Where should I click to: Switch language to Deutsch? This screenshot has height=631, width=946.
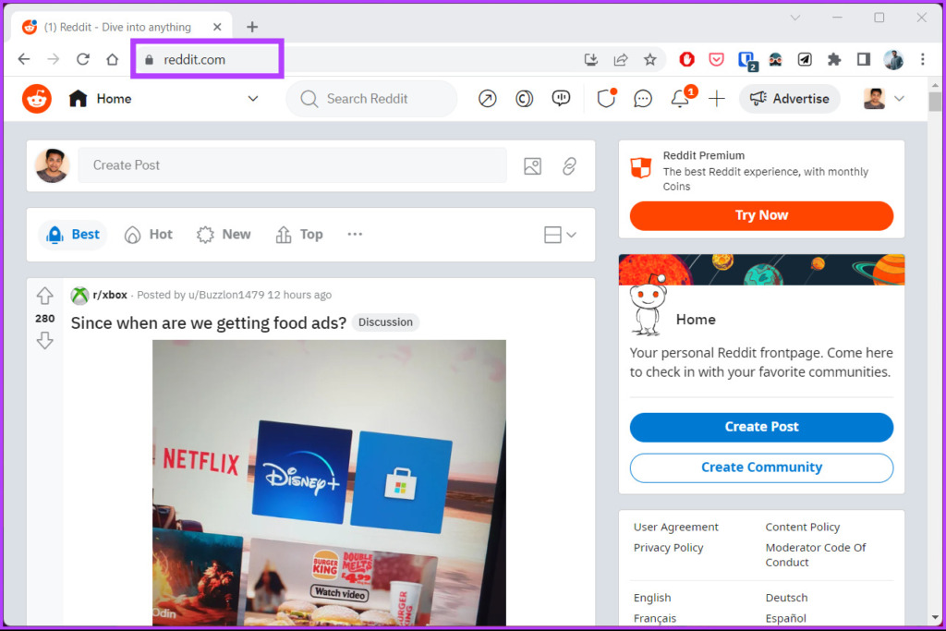point(787,598)
